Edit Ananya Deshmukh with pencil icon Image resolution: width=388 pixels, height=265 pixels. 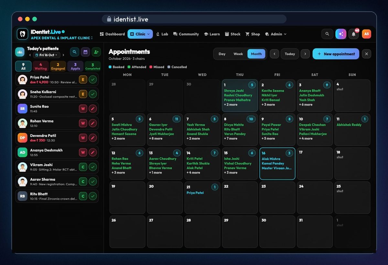coord(93,152)
